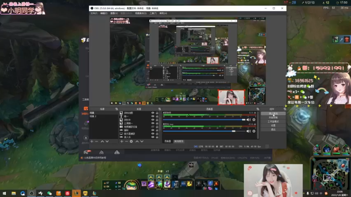The image size is (351, 197).
Task: Open the 文件(F) menu in OBS
Action: (94, 14)
